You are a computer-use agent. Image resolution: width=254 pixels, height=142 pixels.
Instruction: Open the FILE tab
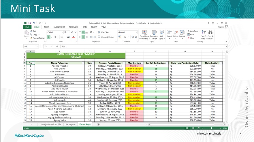coord(27,27)
